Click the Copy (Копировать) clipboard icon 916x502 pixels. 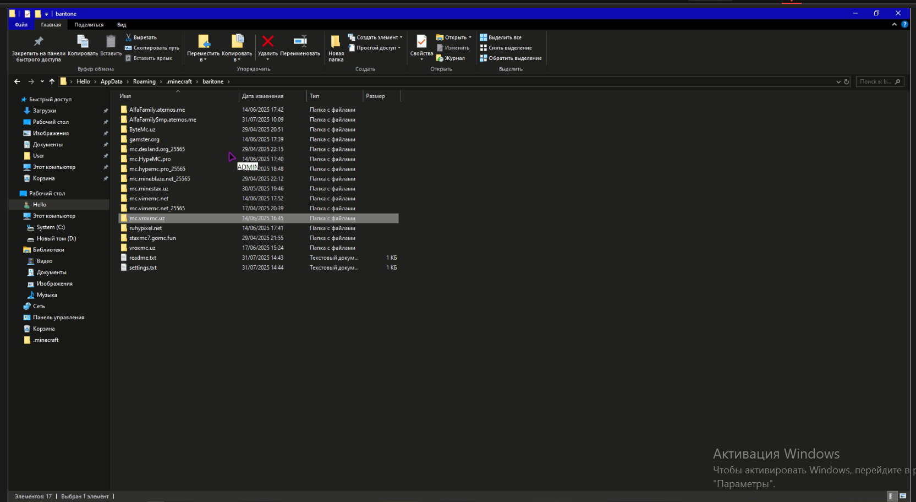(83, 42)
